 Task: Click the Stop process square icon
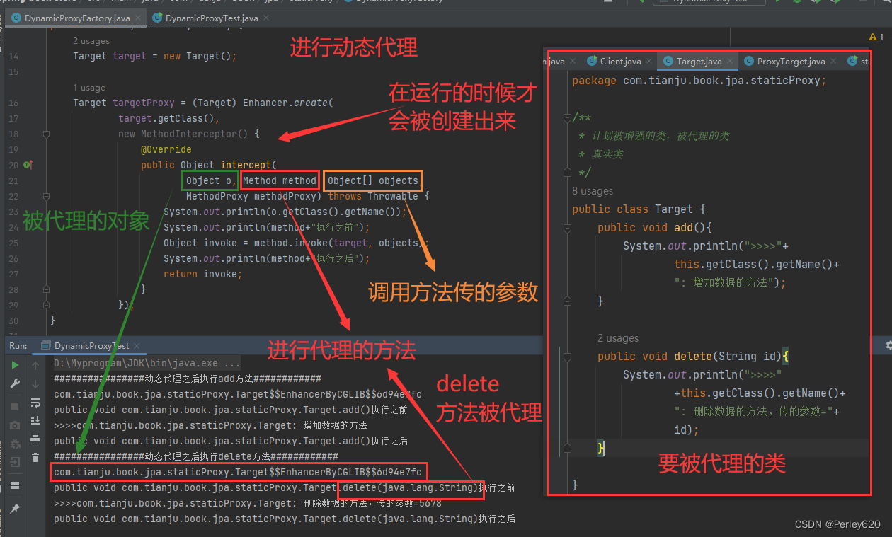15,407
